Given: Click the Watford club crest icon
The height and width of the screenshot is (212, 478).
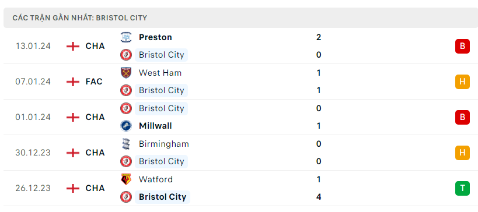Looking at the screenshot, I should pos(126,179).
